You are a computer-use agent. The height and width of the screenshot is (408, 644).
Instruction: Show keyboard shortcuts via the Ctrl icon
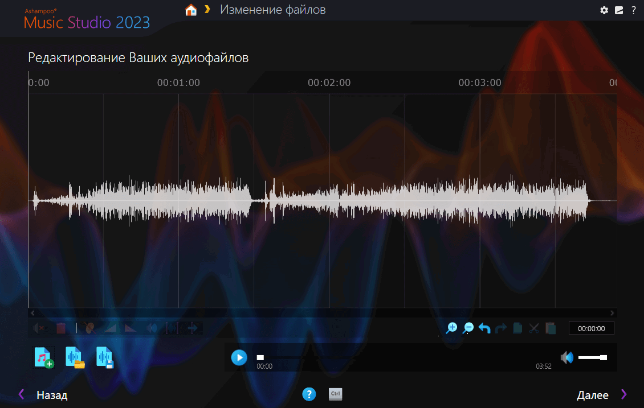[336, 394]
